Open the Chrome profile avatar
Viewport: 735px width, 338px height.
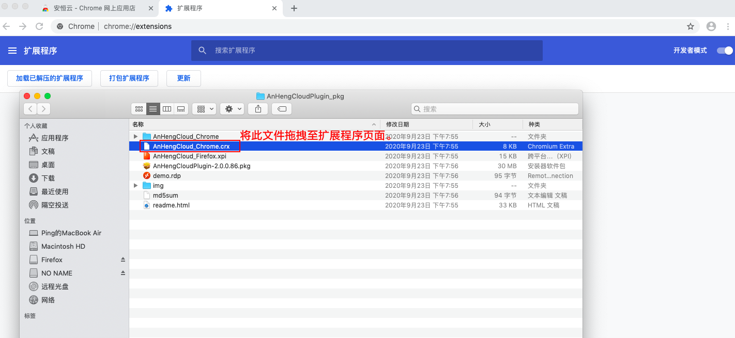(x=711, y=26)
